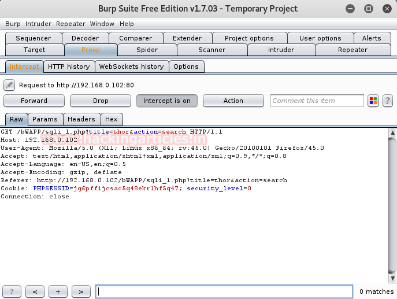
Task: Click the PHPSESSID cookie name
Action: pos(51,189)
